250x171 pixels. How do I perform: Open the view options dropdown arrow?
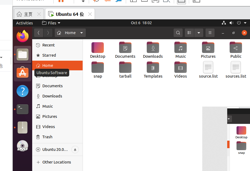pos(199,32)
